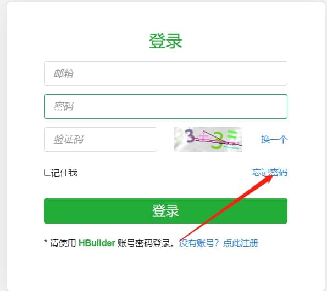Click the 账号密码登录 hint text
The width and height of the screenshot is (327, 291).
point(143,243)
